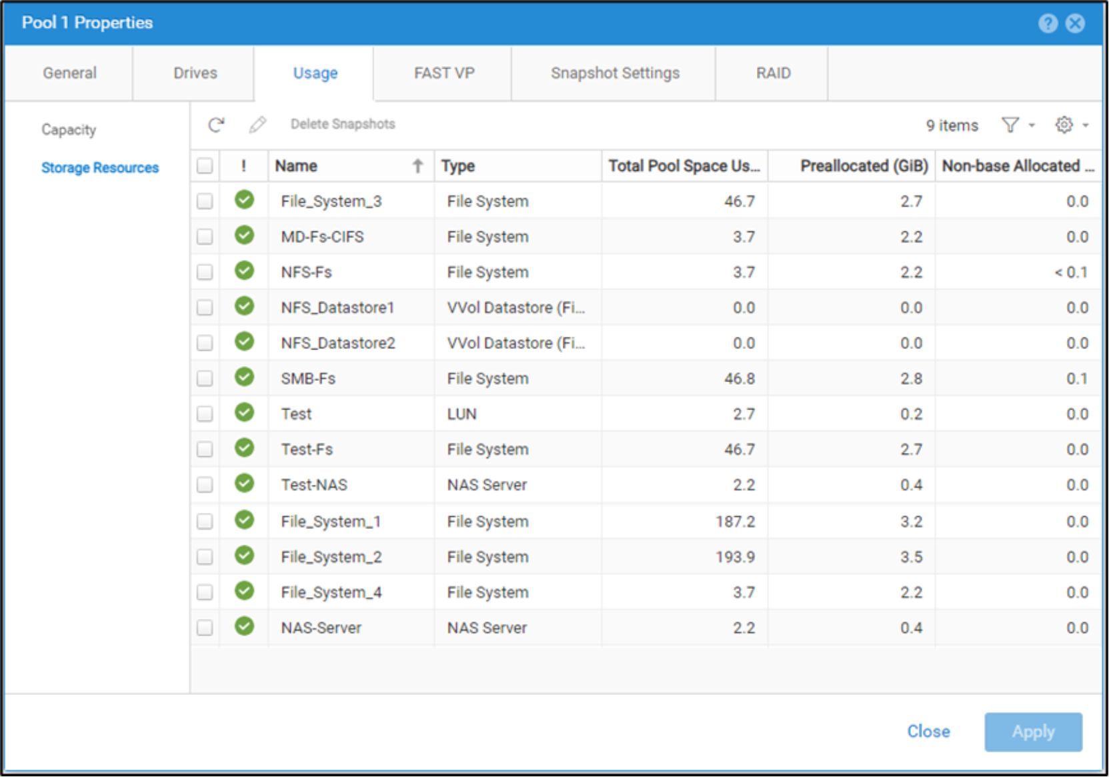Click the 193.9 pool space value

click(736, 557)
